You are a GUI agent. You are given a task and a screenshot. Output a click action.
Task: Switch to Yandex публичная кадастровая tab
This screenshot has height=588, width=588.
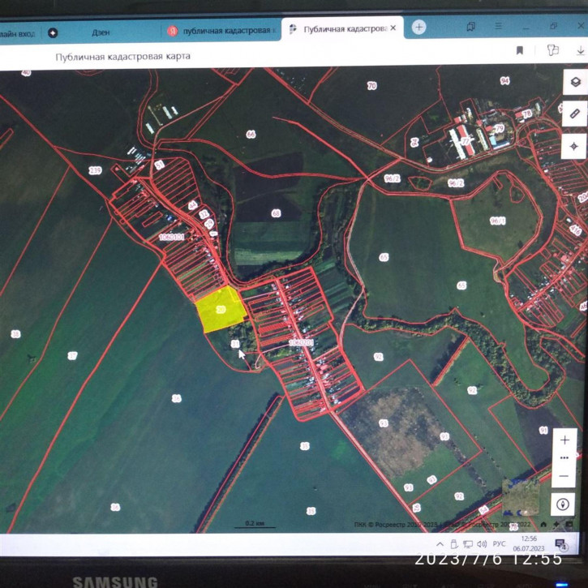(221, 31)
